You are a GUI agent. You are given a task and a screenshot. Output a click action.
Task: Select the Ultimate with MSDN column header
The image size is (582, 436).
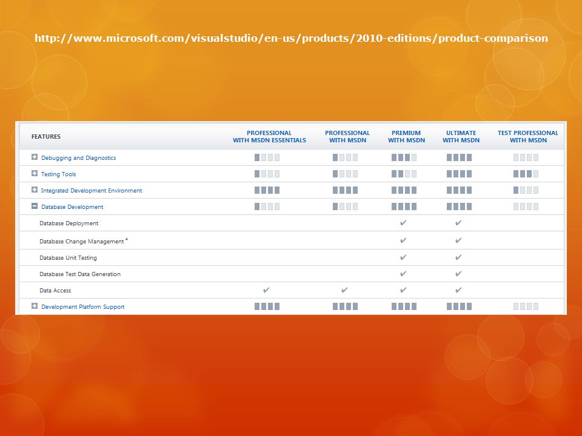pyautogui.click(x=461, y=136)
